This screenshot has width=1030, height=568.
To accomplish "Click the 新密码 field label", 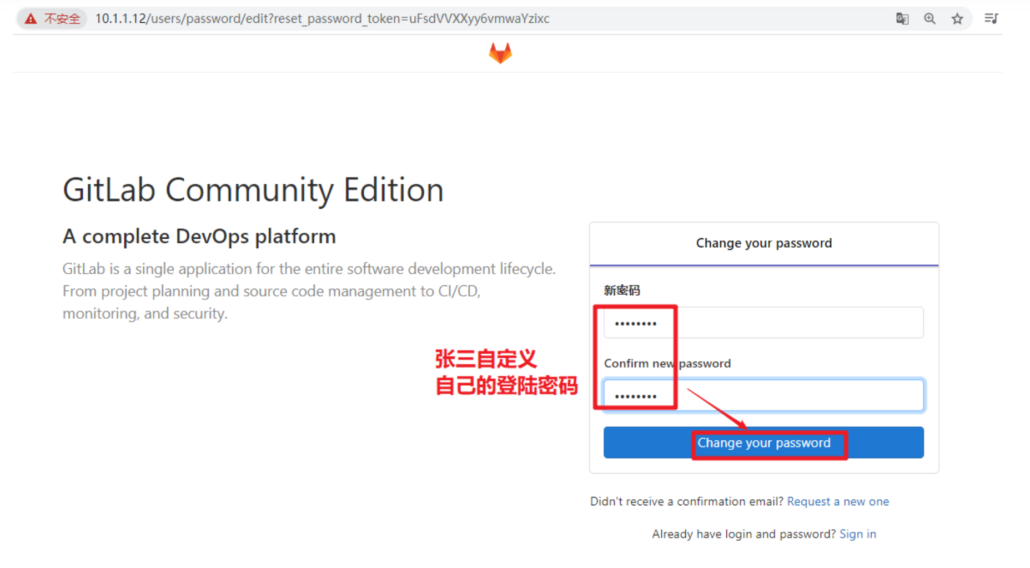I will tap(622, 290).
